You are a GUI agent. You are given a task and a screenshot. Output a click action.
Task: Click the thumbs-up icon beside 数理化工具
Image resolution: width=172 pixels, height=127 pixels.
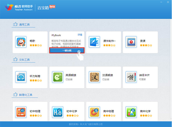[15, 94]
